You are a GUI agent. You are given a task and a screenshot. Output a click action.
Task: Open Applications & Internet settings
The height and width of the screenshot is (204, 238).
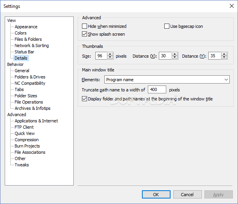pos(36,121)
